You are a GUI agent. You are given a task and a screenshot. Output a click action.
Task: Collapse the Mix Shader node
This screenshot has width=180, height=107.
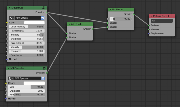point(110,10)
